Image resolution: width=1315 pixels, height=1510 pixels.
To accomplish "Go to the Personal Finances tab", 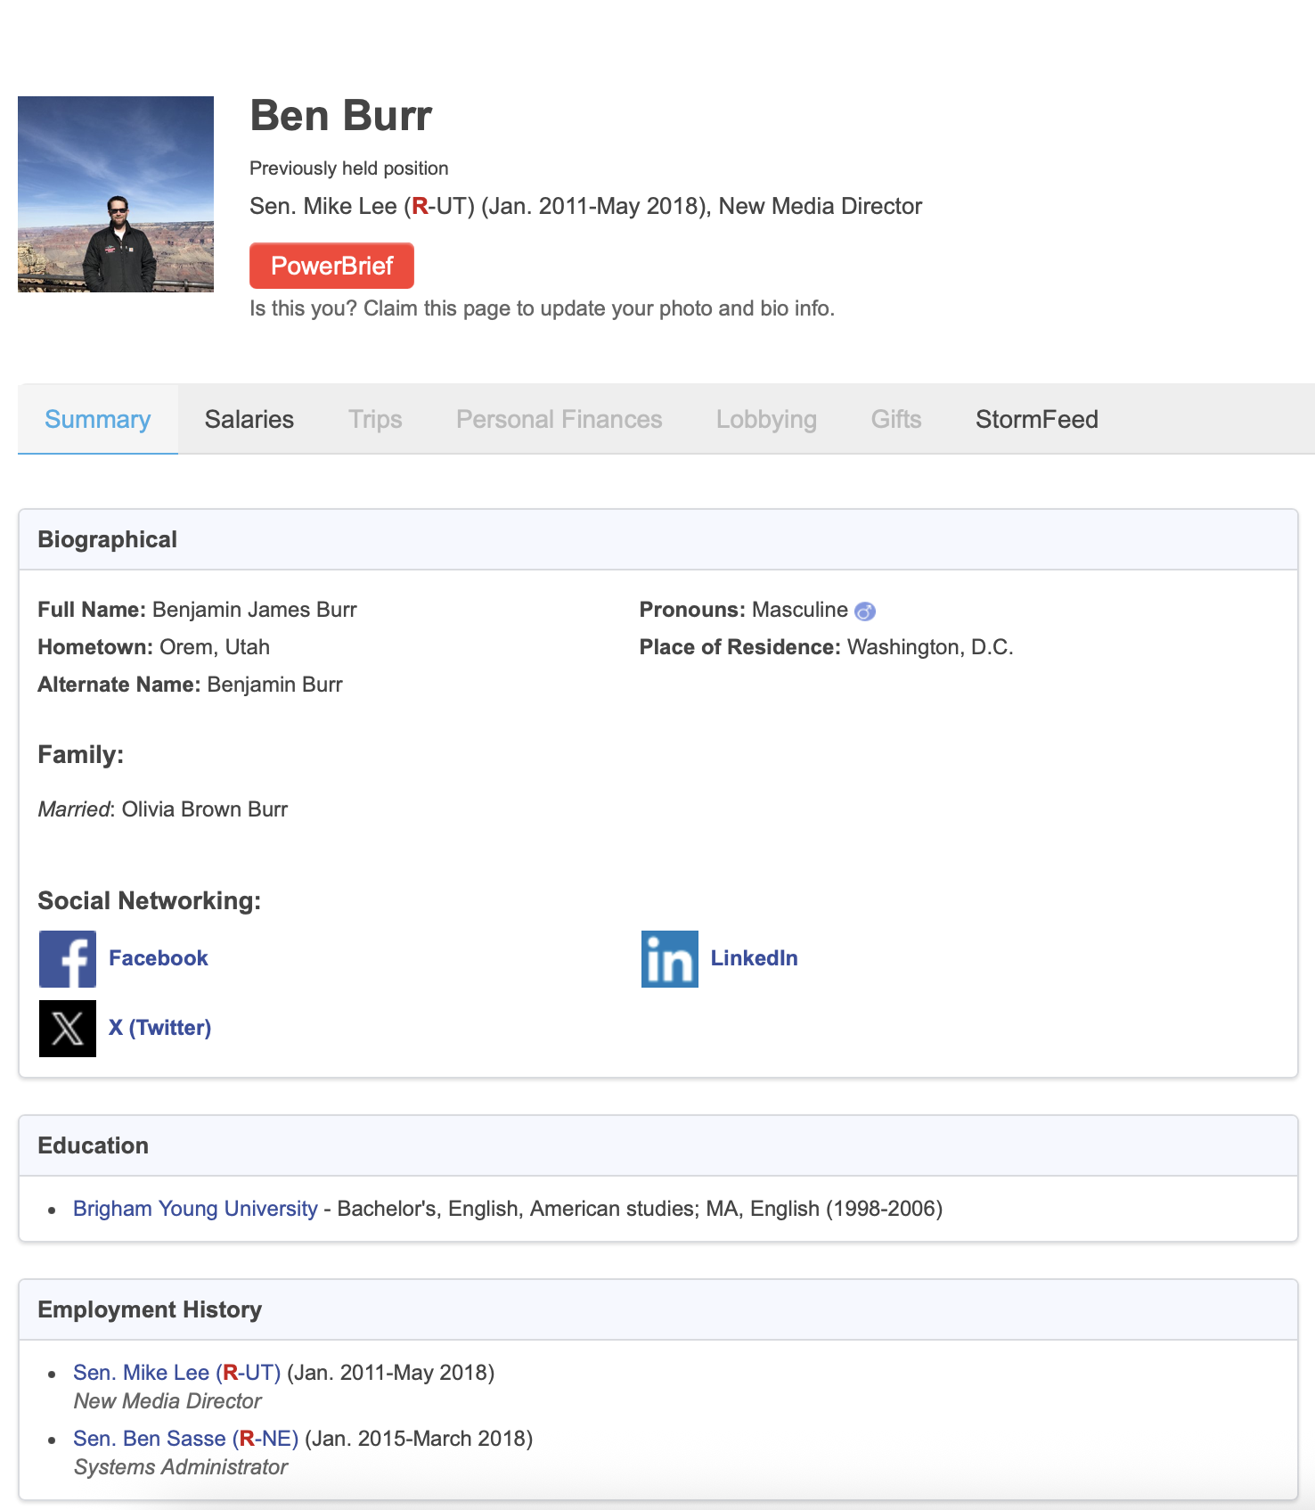I will (559, 420).
